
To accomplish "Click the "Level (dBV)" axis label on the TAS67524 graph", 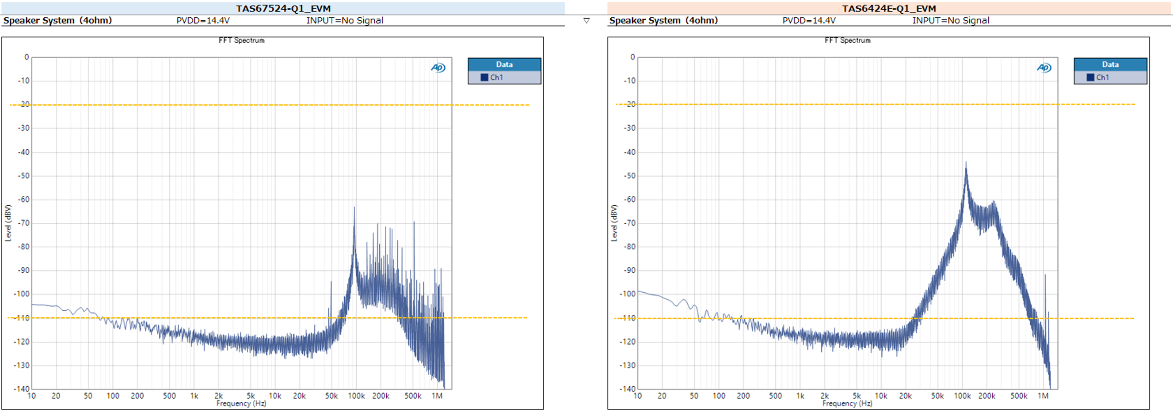I will [x=8, y=223].
